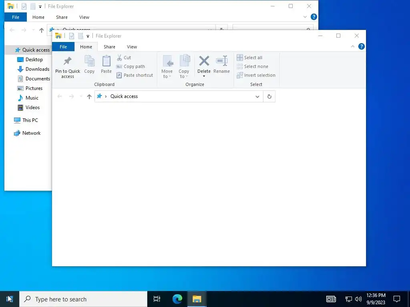
Task: Switch to View tab in front window
Action: click(132, 47)
